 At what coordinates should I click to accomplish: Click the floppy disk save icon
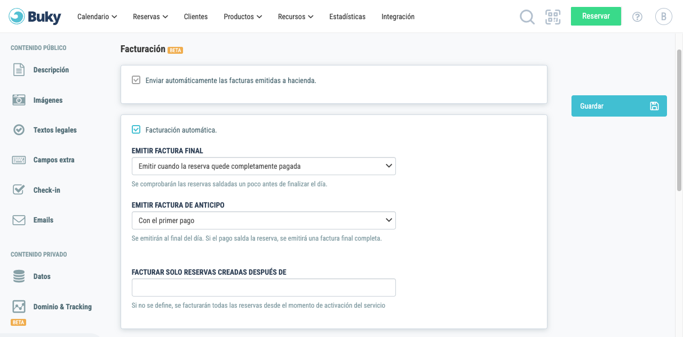click(654, 106)
